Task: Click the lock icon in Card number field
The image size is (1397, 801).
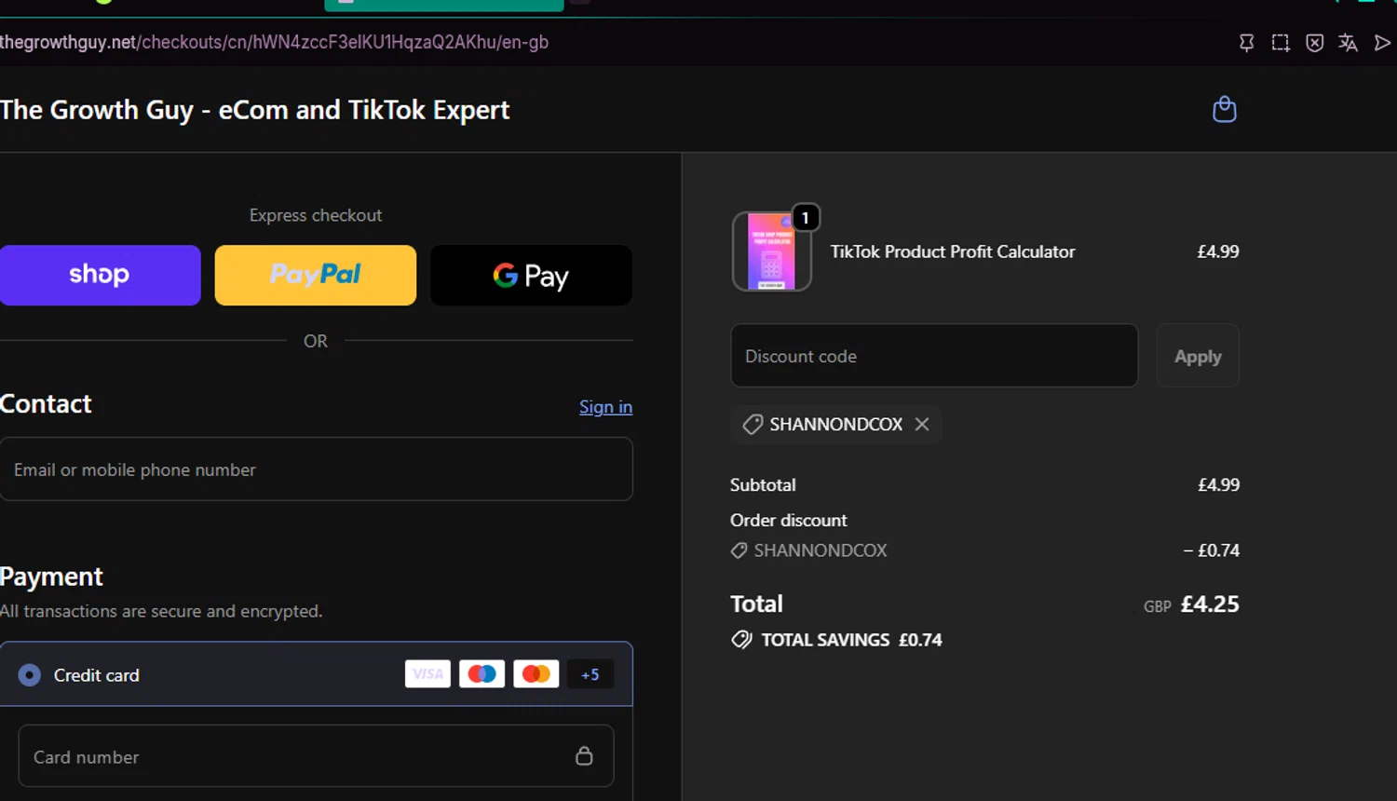Action: click(x=584, y=755)
